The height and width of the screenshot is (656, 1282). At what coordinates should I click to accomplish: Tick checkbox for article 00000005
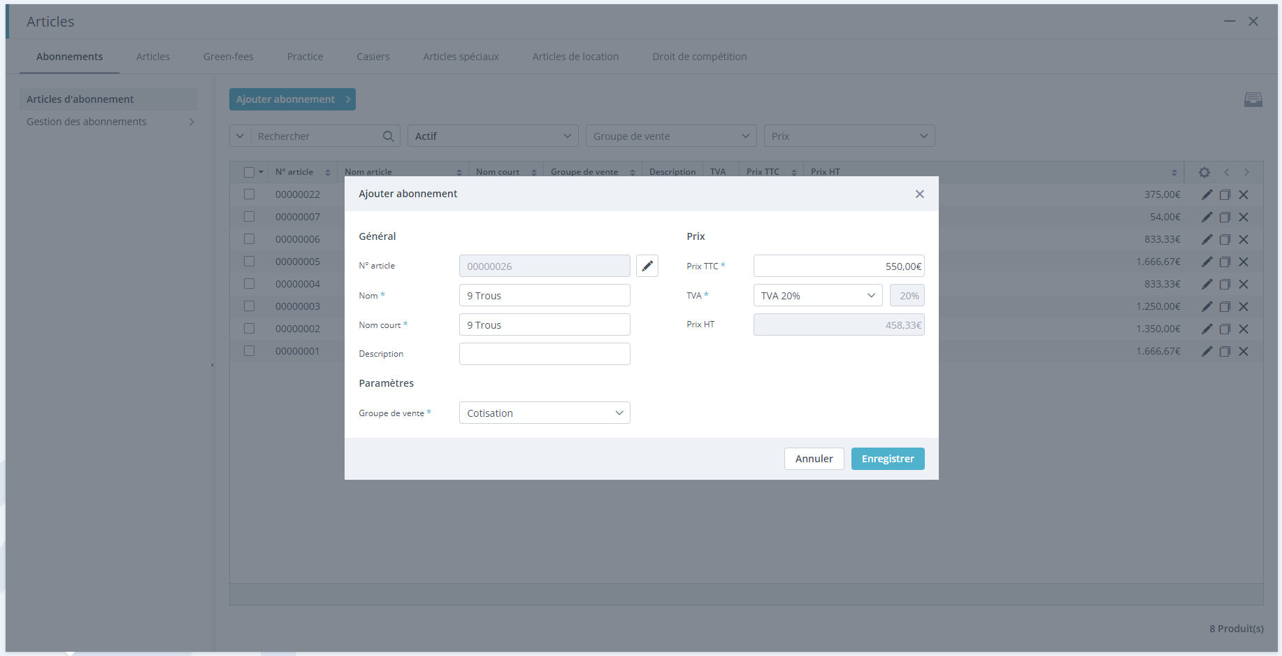pos(249,262)
